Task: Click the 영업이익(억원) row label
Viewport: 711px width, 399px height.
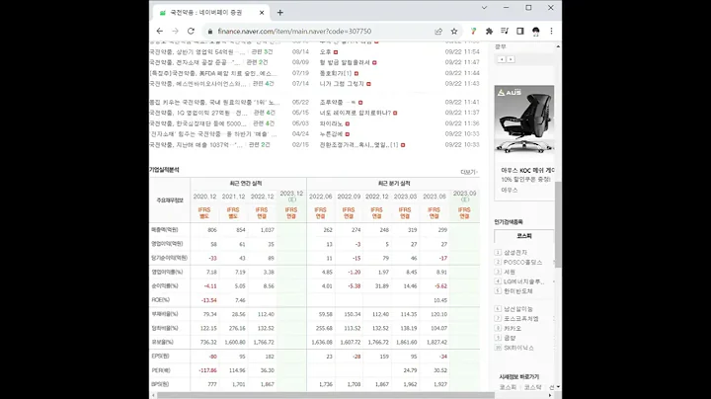Action: tap(167, 244)
